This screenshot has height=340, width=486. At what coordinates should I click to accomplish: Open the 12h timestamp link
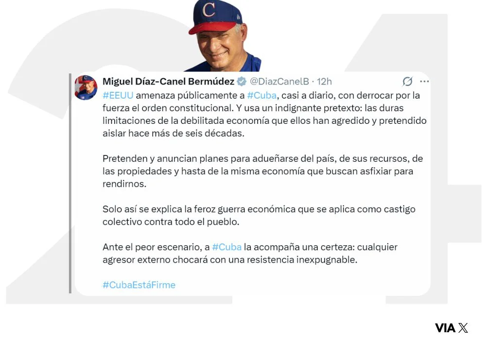tap(324, 82)
